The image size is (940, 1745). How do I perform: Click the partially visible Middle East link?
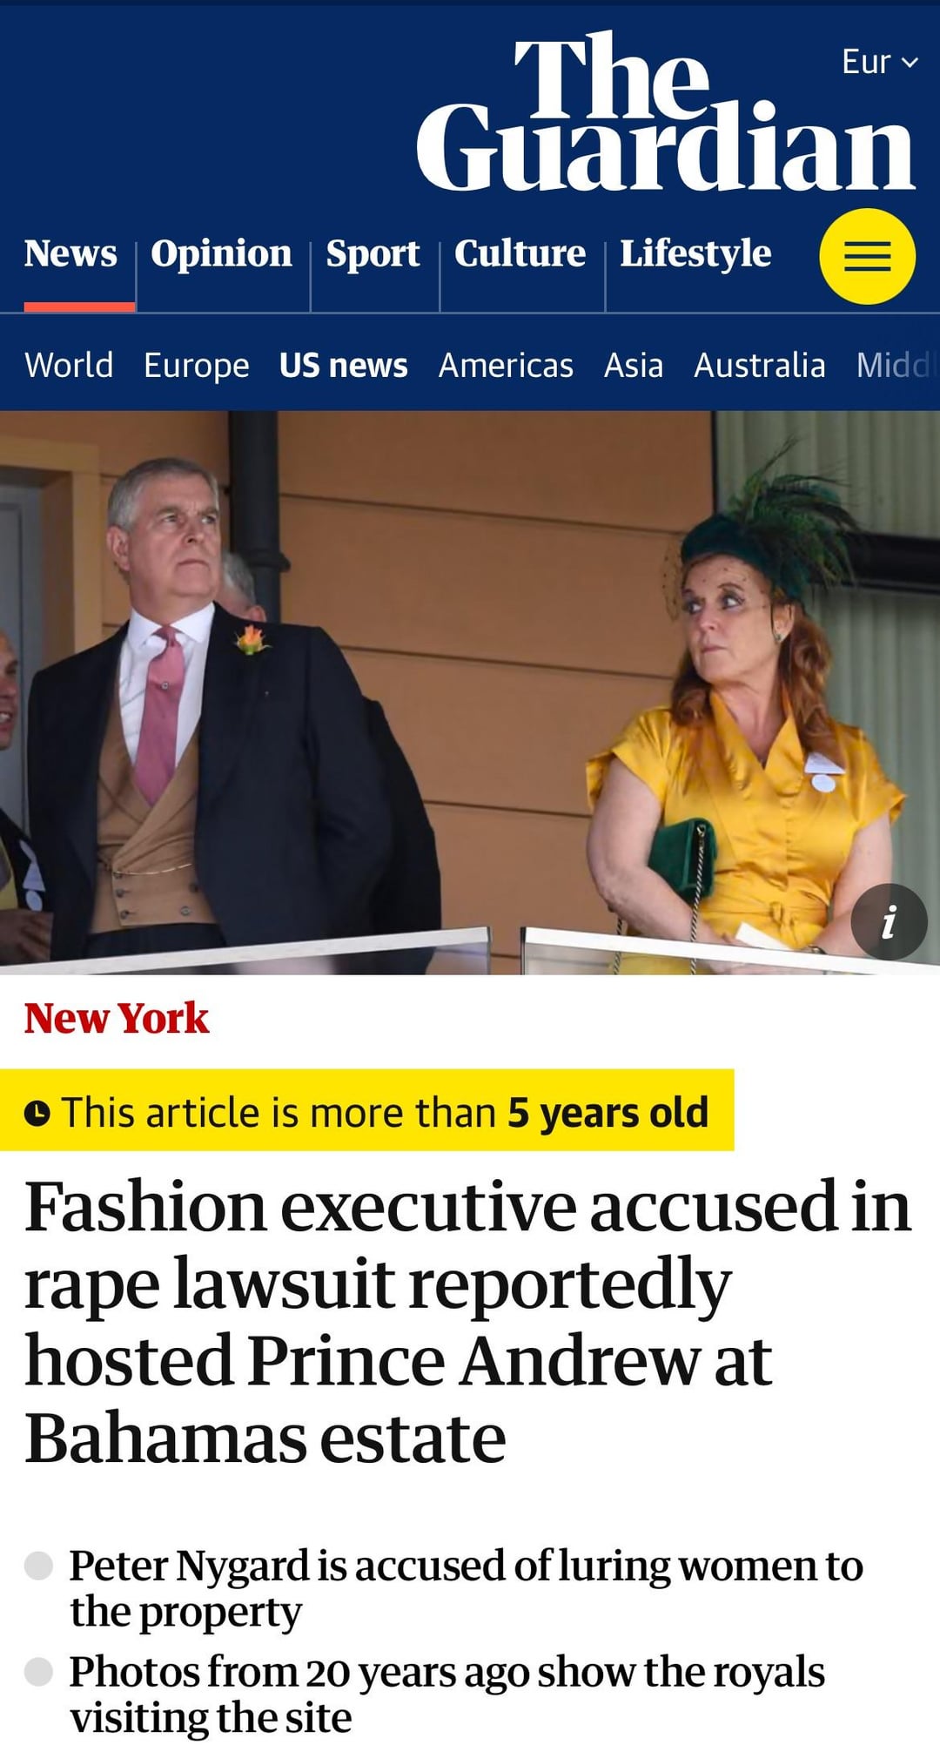[896, 365]
